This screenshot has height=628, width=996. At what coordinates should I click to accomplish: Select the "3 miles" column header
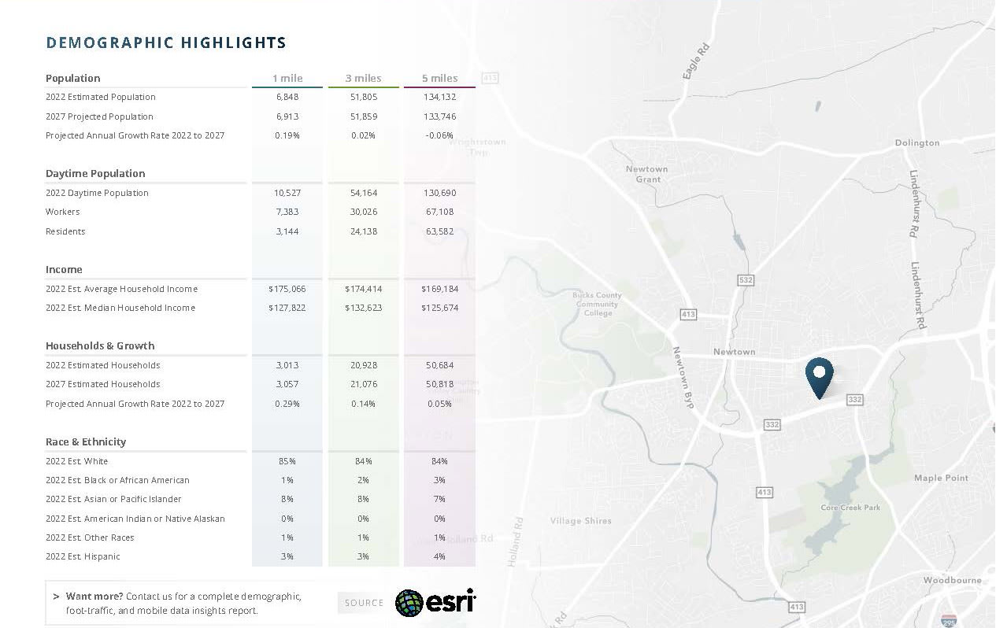pyautogui.click(x=363, y=78)
